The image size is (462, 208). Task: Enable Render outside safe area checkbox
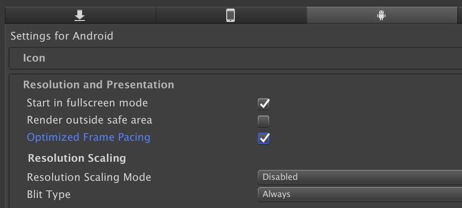tap(263, 121)
